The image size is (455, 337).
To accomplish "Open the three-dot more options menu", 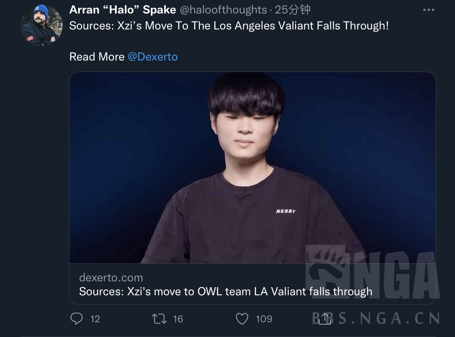I will click(x=429, y=10).
